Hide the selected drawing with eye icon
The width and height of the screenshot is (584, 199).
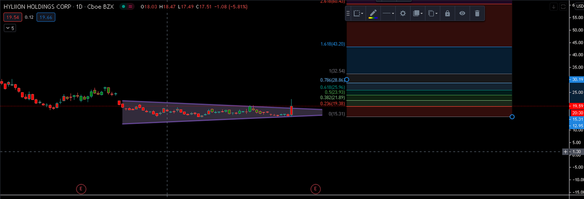[x=462, y=14]
